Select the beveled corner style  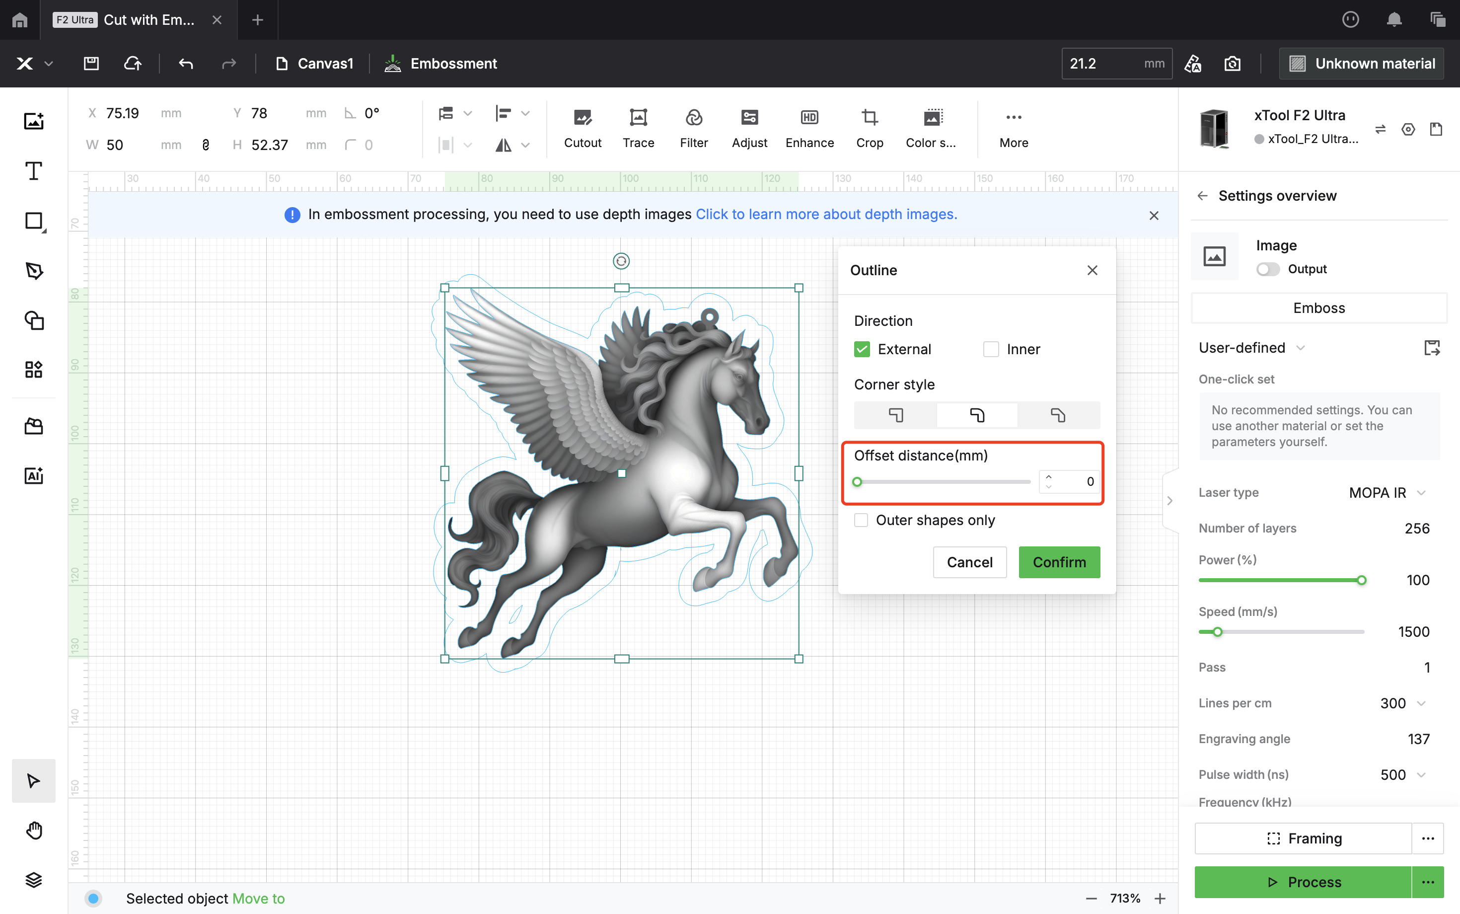(x=1058, y=415)
